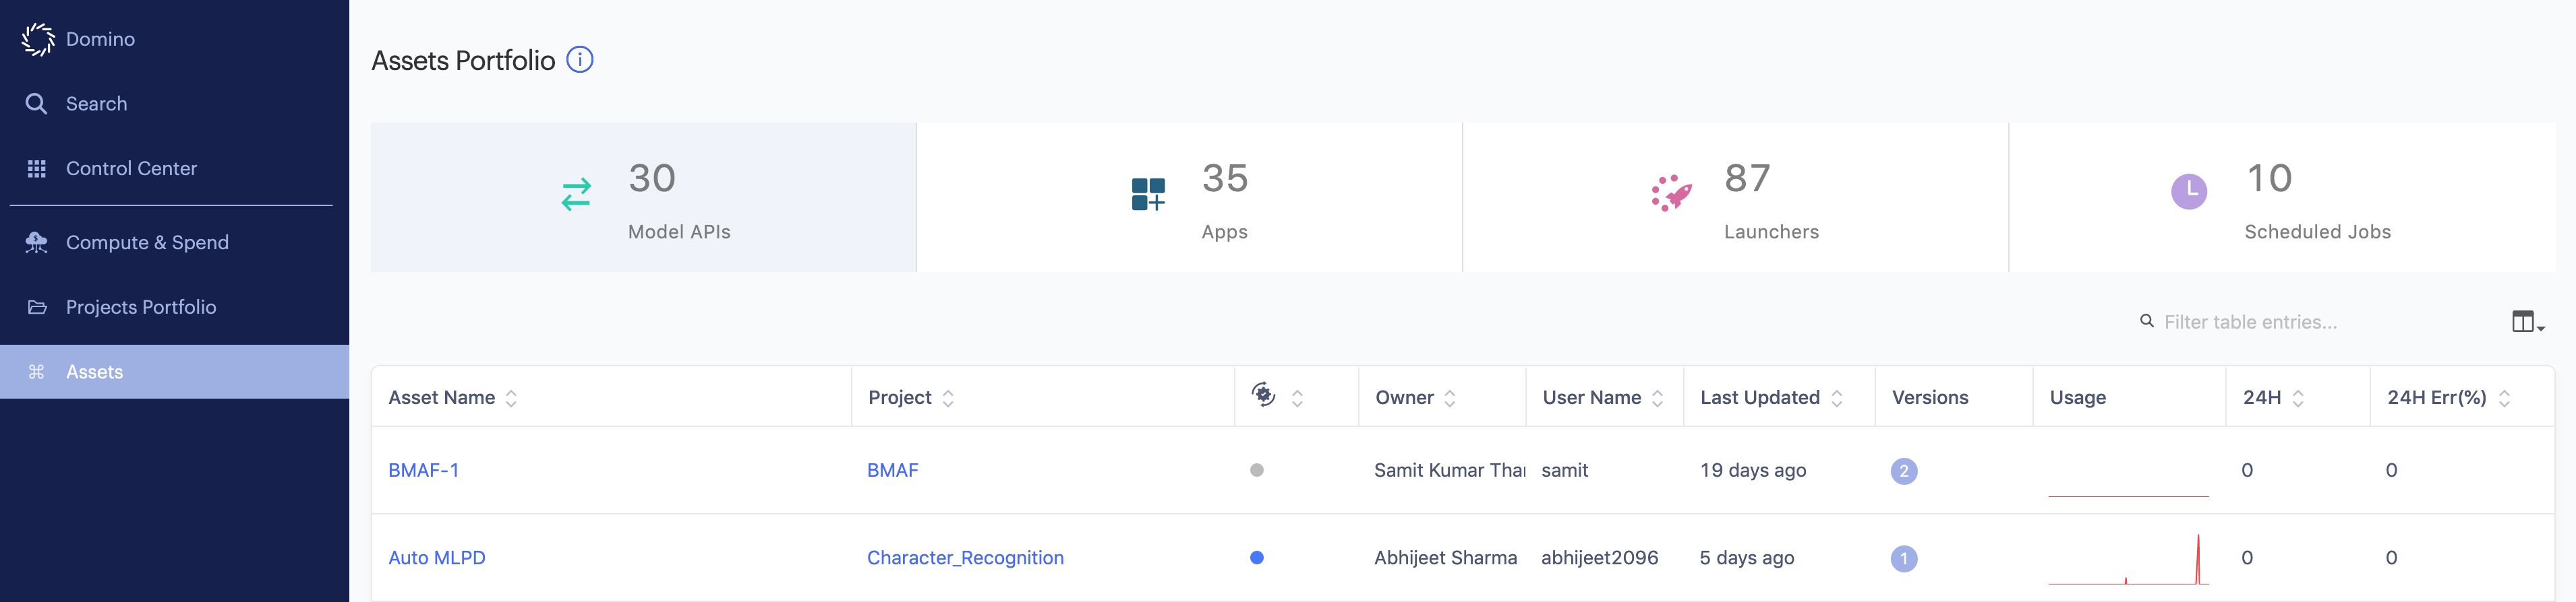The image size is (2576, 602).
Task: Click the Domino logo icon
Action: pyautogui.click(x=38, y=39)
